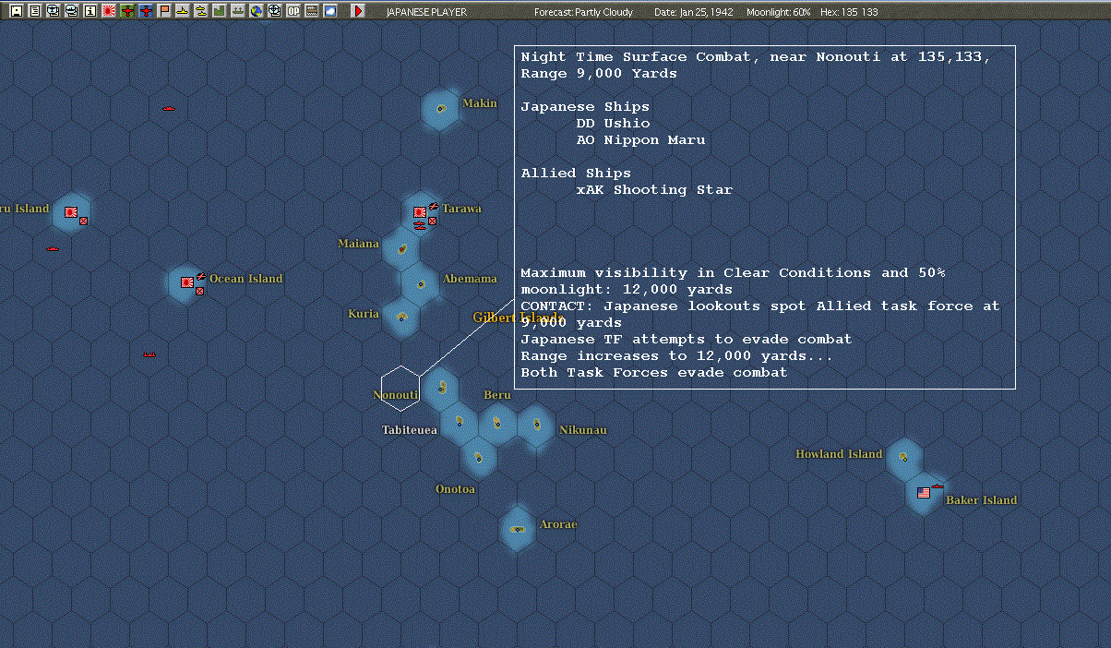Open the cloud weather toolbar icon

coord(330,11)
